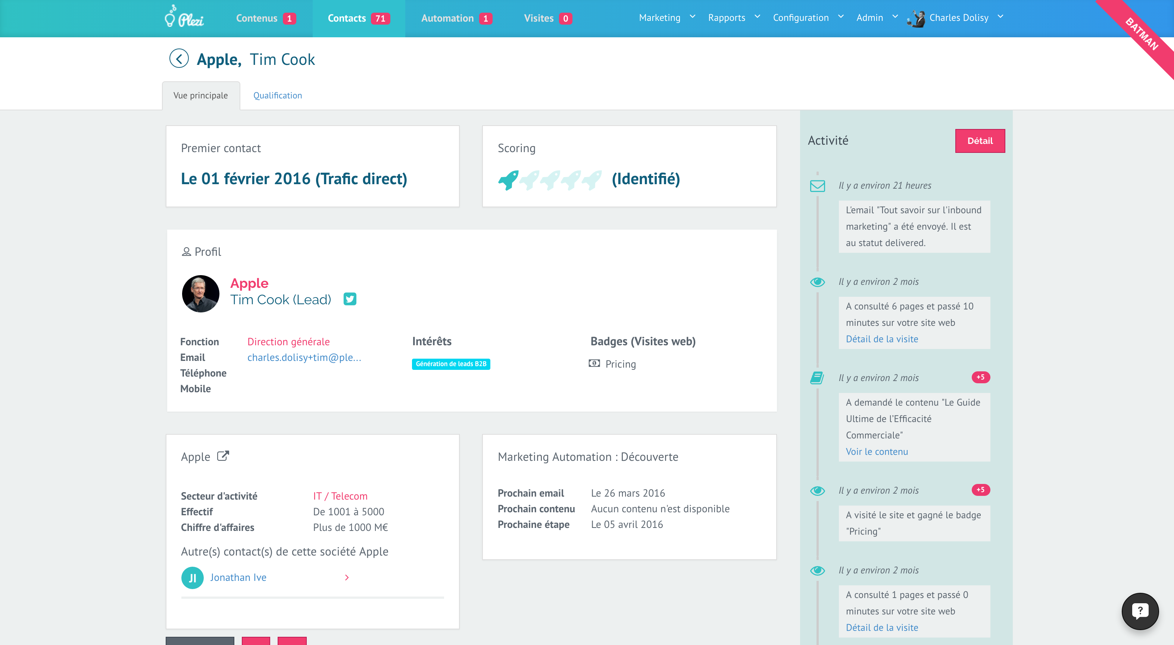Click the chevron next to Jonathan Ive
Screen dimensions: 1174x645
(347, 578)
